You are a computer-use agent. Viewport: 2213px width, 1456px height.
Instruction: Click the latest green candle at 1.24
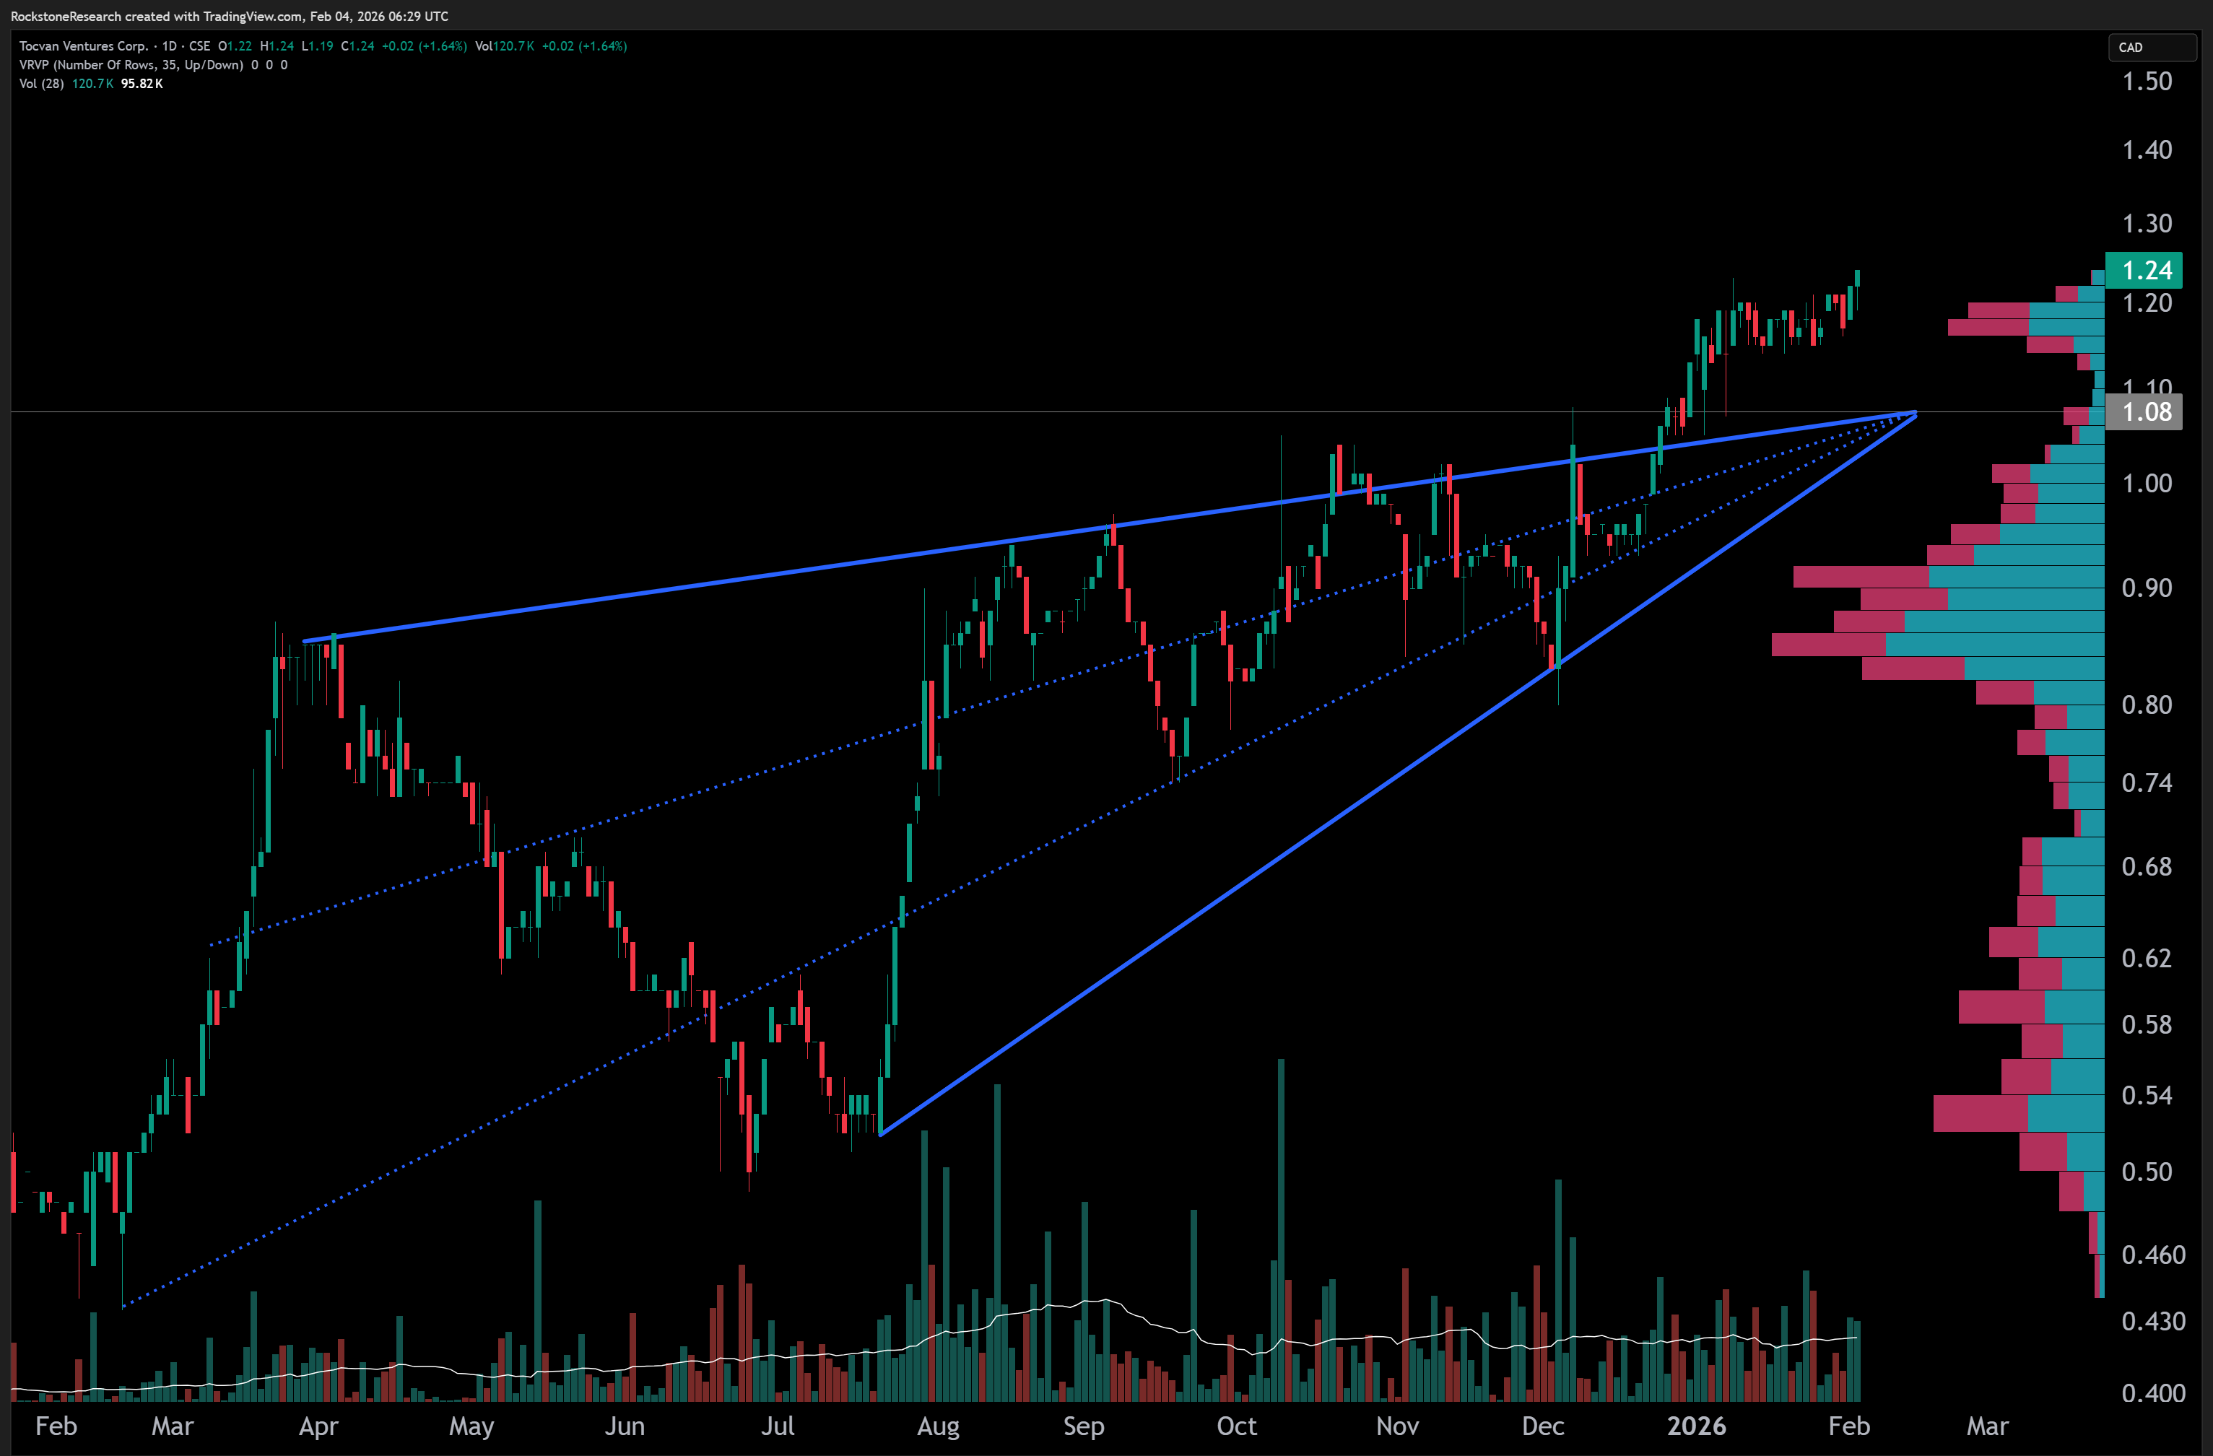tap(1857, 278)
